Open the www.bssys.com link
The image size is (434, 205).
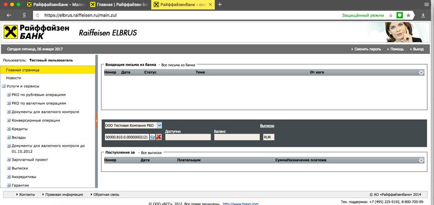point(240,204)
